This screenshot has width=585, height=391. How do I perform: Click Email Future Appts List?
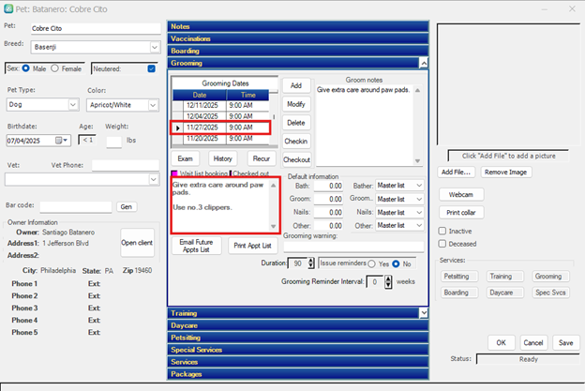(196, 246)
